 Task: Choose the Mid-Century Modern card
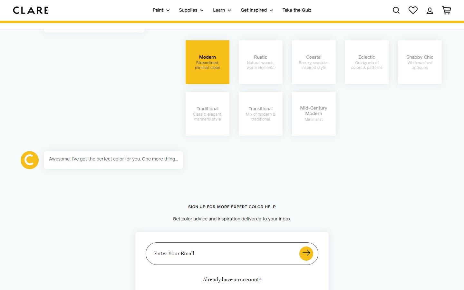[x=314, y=114]
